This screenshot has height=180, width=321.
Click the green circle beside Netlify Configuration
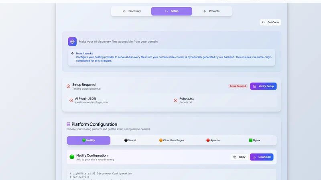click(72, 157)
